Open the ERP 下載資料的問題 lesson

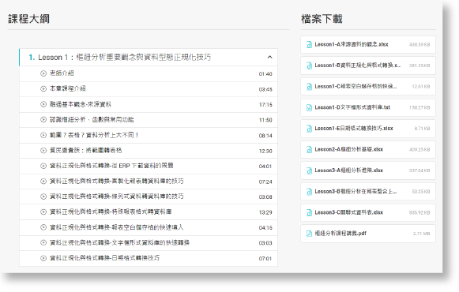coord(149,167)
